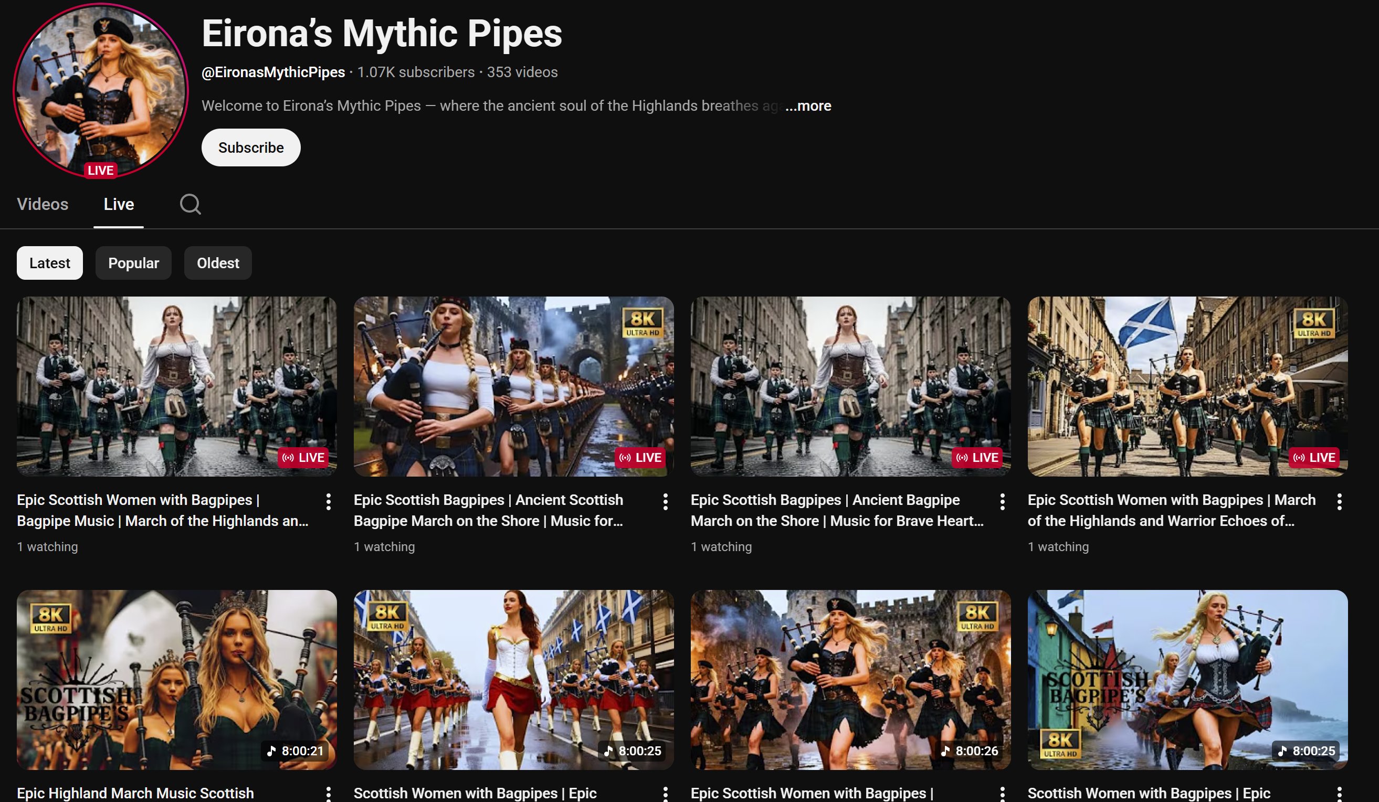
Task: Open three-dot menu for the 'Ancient Scottish Bagpipe March' video
Action: coord(666,501)
